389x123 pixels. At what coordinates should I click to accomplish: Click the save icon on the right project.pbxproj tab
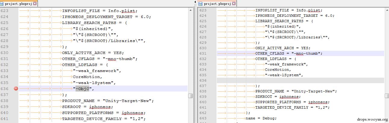(201, 4)
